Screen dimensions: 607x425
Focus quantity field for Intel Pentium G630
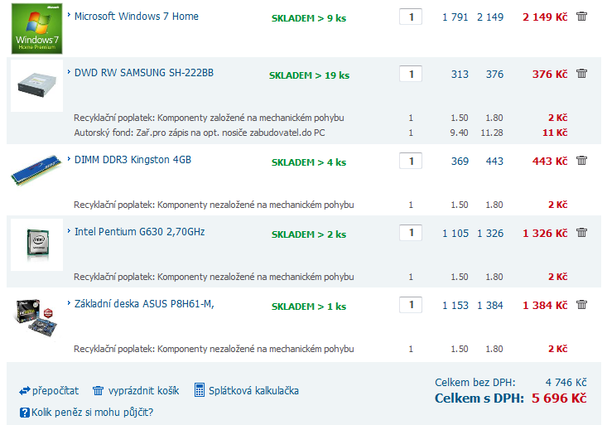[411, 234]
